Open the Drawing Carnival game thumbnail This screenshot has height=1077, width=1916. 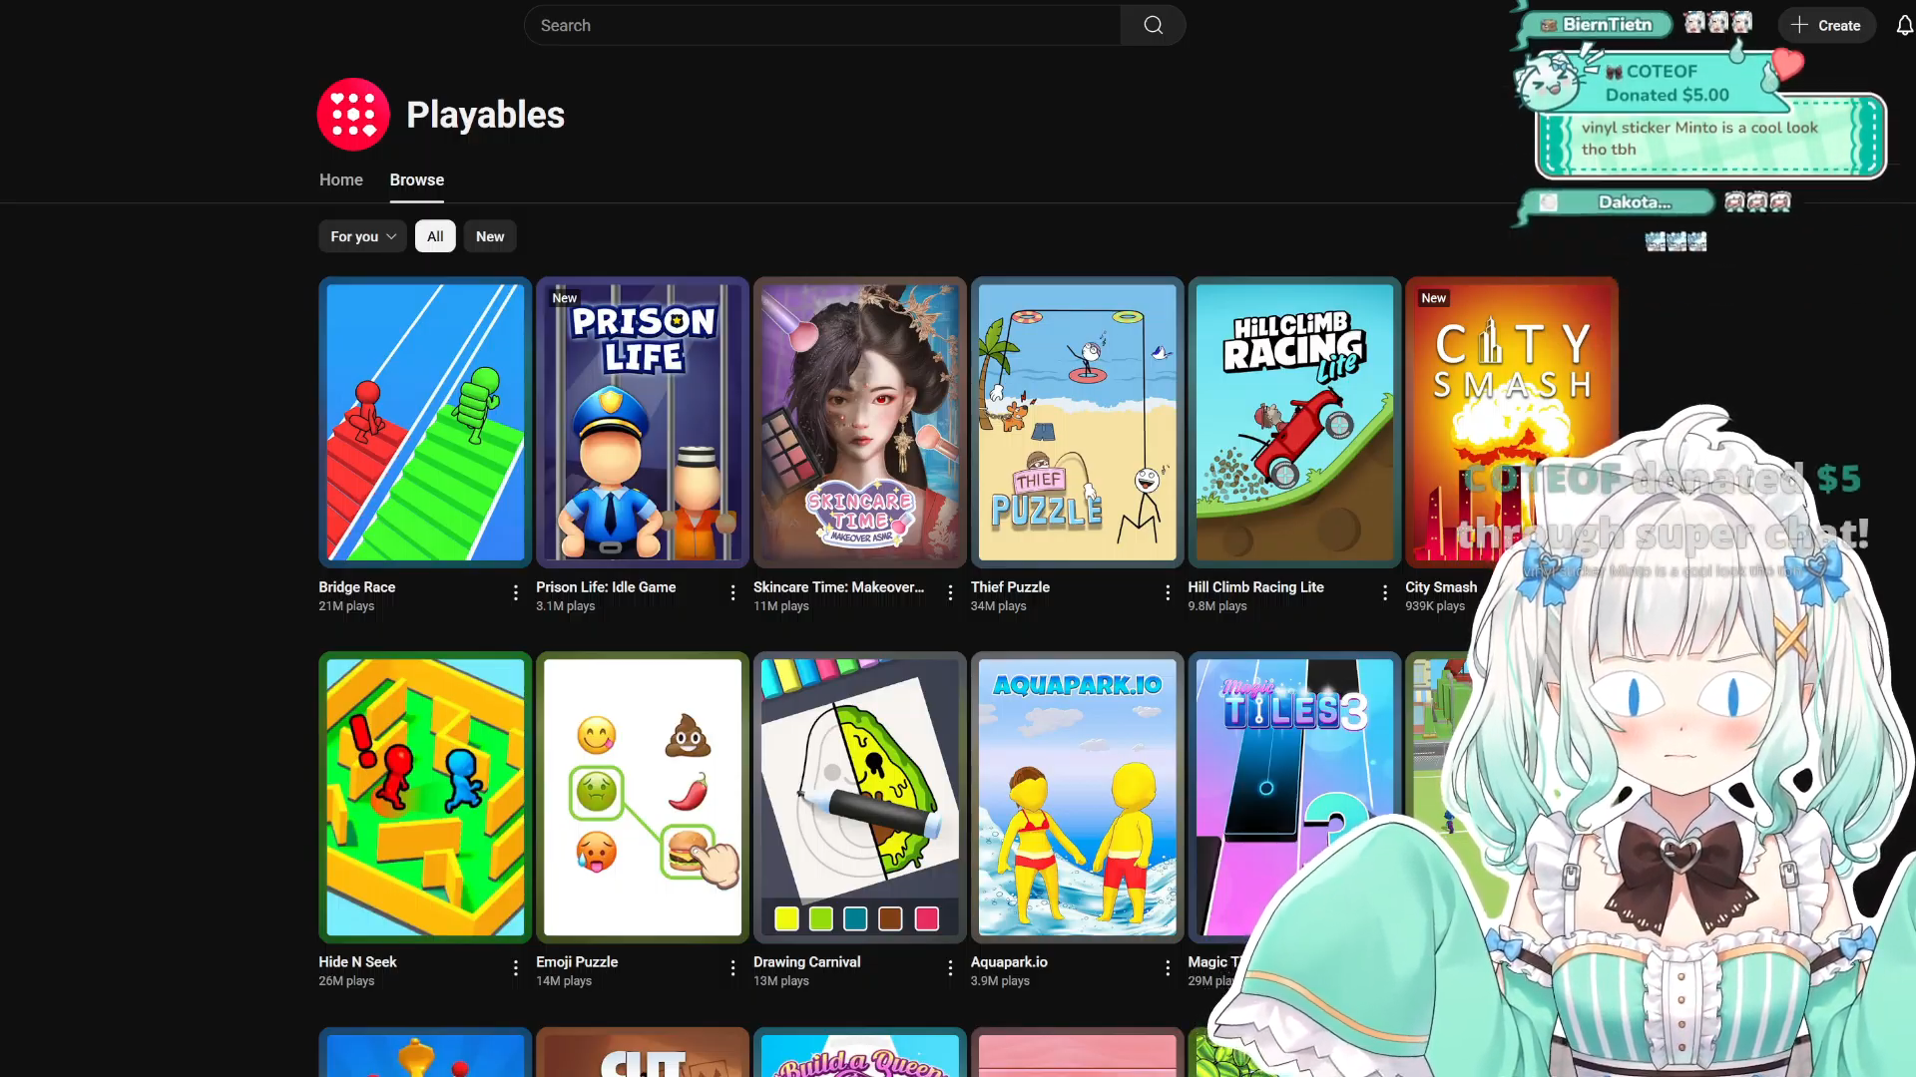(860, 798)
